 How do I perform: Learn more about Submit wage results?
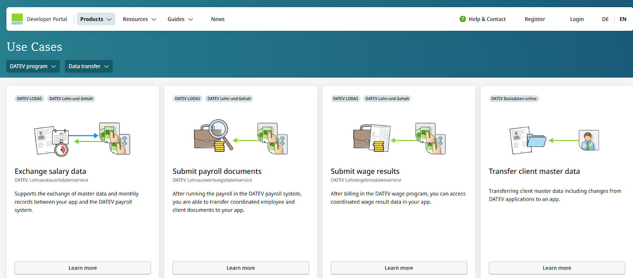(399, 268)
